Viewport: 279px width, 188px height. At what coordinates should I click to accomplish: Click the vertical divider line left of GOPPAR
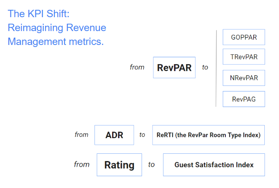[x=216, y=68]
